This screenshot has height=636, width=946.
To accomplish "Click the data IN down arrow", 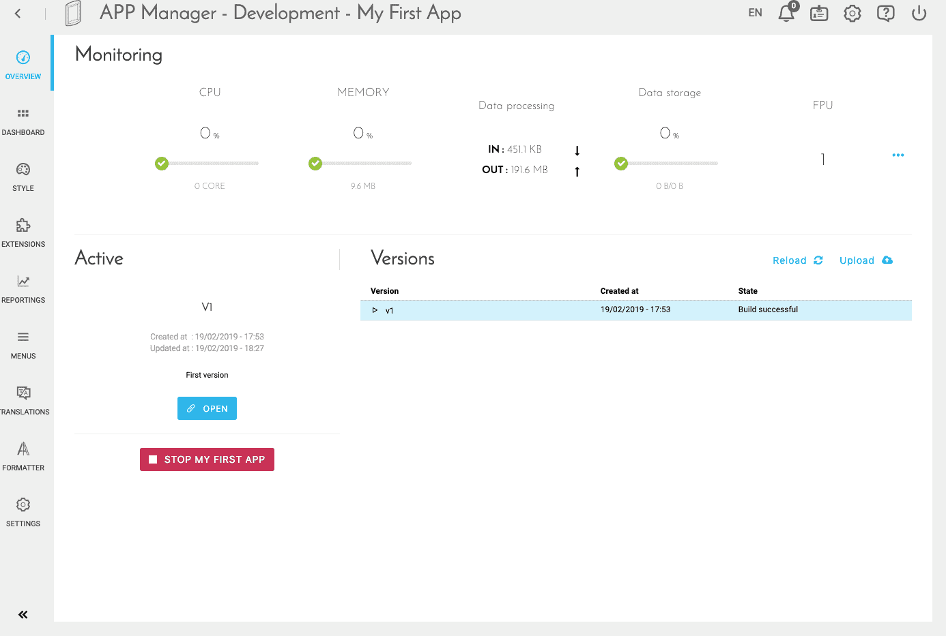I will click(577, 151).
